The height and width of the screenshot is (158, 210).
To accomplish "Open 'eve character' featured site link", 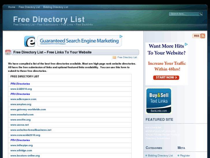I will (x=153, y=127).
